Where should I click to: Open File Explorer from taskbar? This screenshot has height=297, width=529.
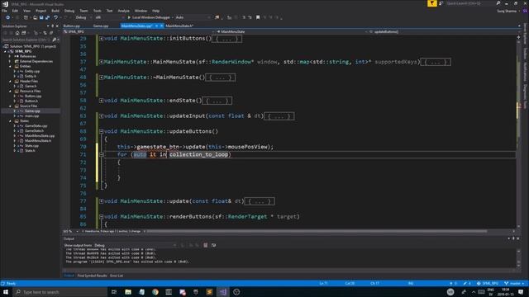[128, 292]
